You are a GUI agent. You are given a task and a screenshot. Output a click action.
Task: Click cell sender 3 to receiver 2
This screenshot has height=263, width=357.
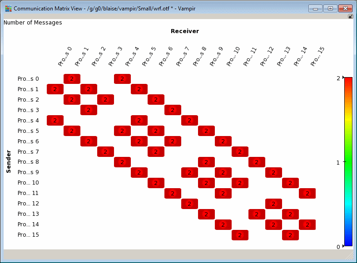click(89, 110)
